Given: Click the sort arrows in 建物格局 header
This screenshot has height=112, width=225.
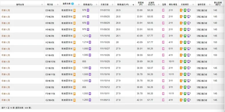Looking at the screenshot, I should 210,5.
